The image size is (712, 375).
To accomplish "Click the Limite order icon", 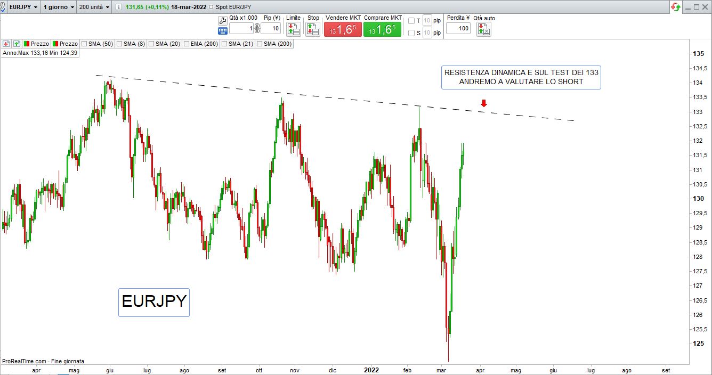I will pos(294,29).
